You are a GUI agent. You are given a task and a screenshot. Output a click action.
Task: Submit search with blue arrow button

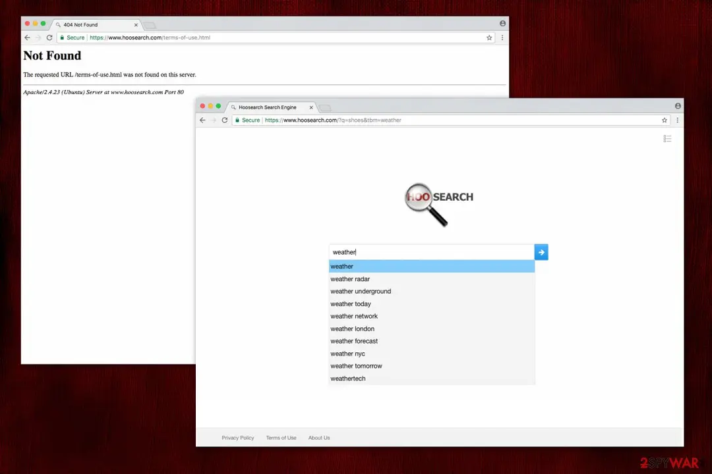[541, 252]
